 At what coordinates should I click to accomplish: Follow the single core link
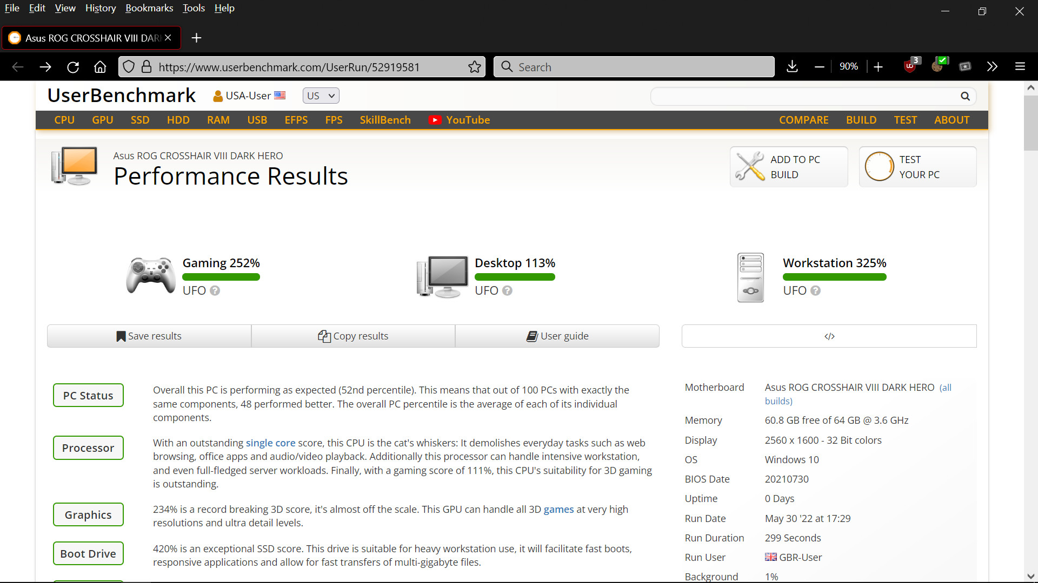click(x=270, y=443)
